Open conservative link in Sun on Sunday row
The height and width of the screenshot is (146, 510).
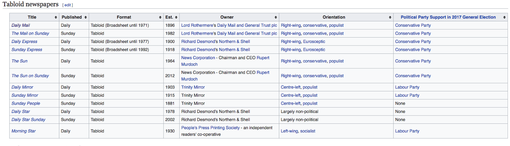pos(315,76)
